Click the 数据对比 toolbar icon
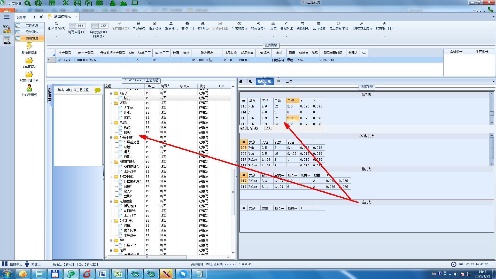Image resolution: width=496 pixels, height=279 pixels. 286,24
